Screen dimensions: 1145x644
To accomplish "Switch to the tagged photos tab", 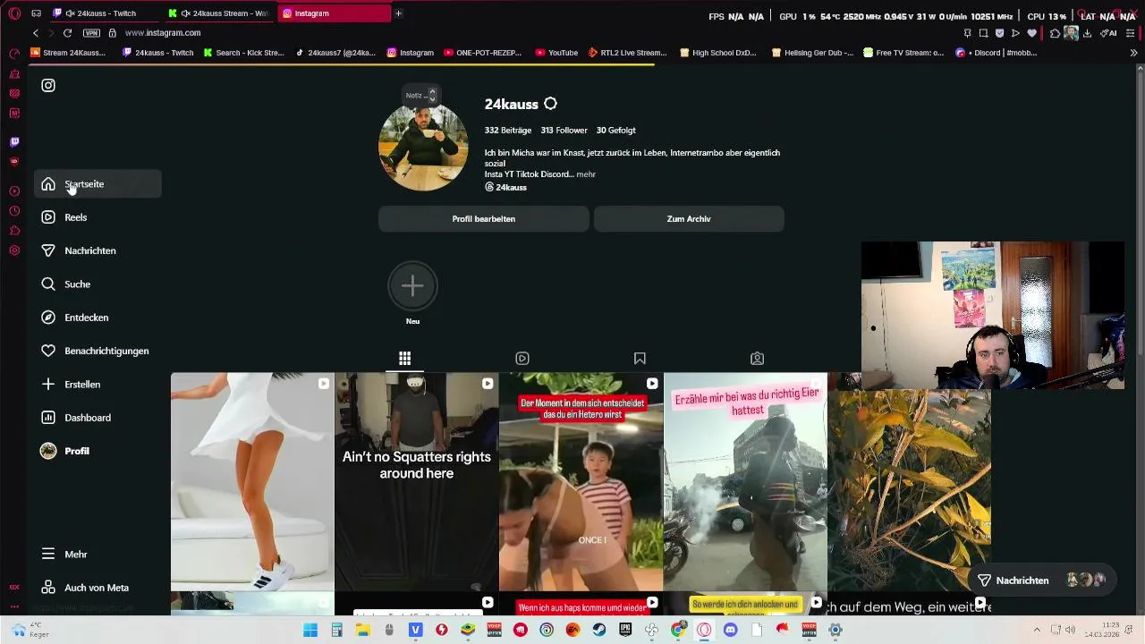I will (x=757, y=359).
